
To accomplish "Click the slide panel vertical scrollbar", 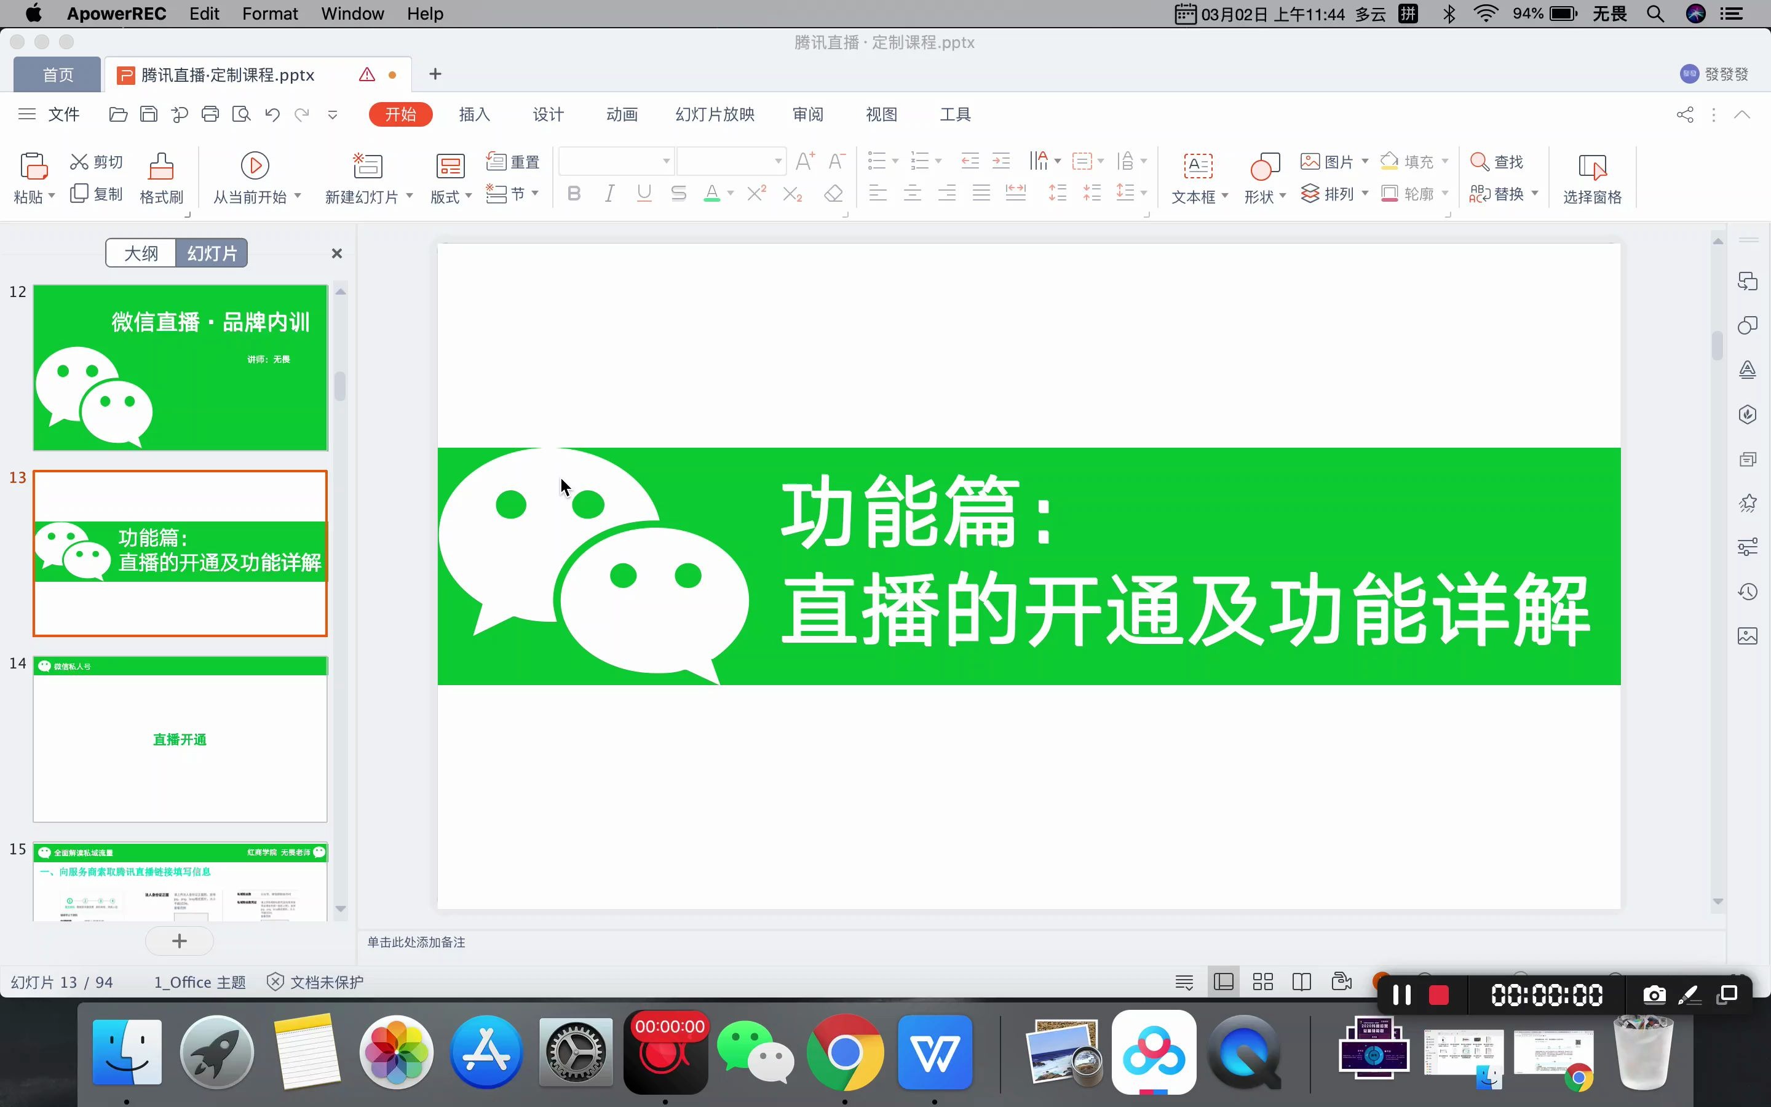I will click(340, 387).
